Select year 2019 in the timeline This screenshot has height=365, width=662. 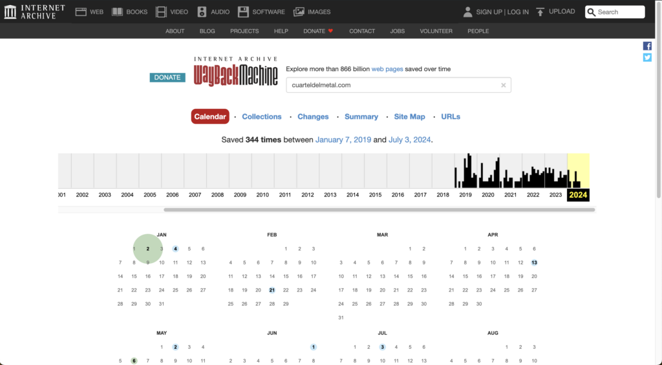(x=465, y=195)
